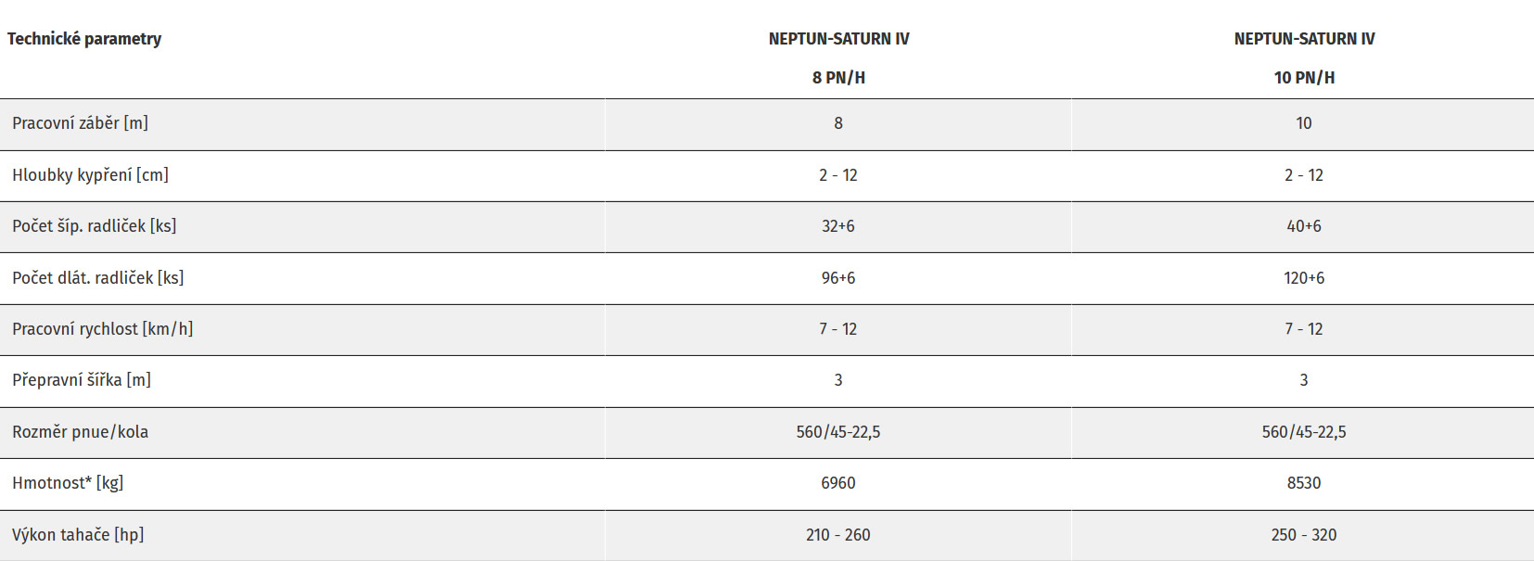Click the Pracovní rychlost [km/h] label
Screen dimensions: 1534x561
coord(102,329)
